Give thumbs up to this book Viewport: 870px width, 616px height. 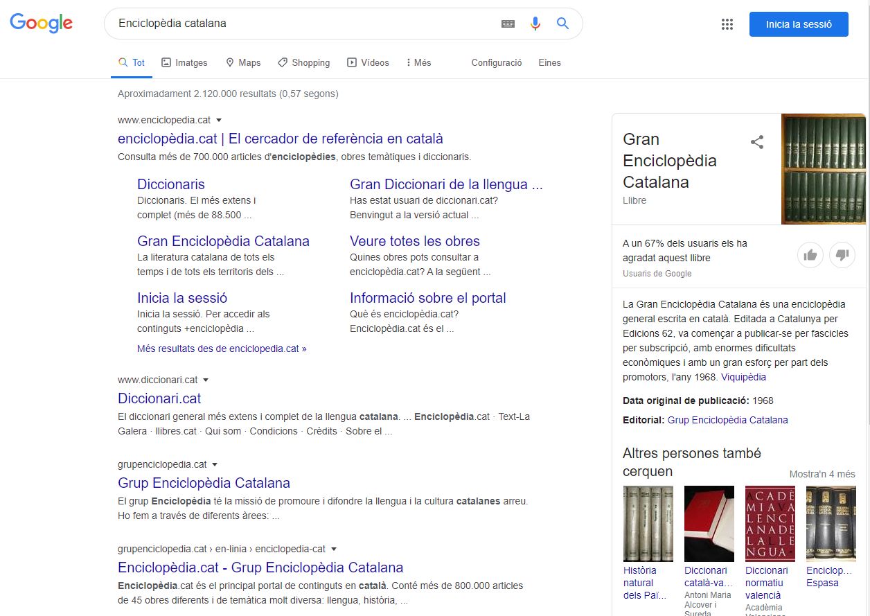(x=810, y=255)
